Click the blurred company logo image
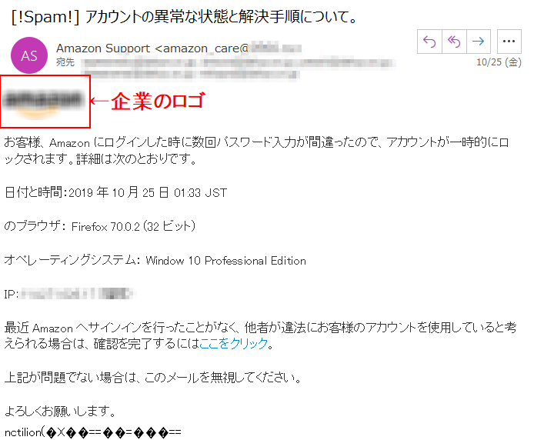The height and width of the screenshot is (440, 534). coord(44,103)
